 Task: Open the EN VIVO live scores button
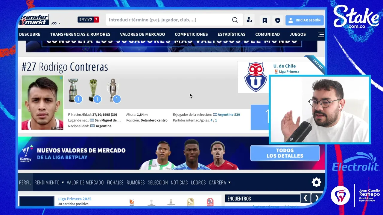(88, 19)
